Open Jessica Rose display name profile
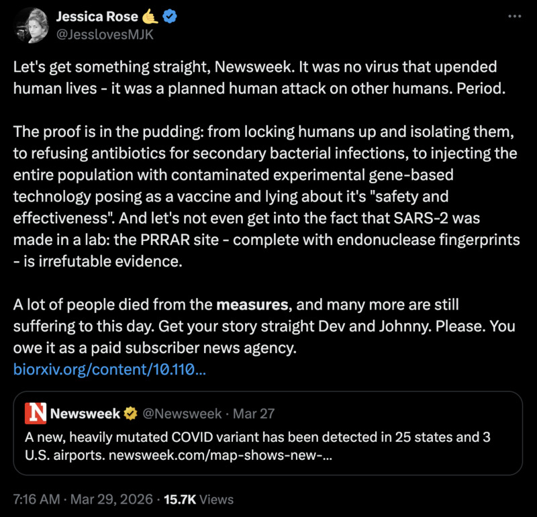The image size is (537, 517). click(x=95, y=17)
